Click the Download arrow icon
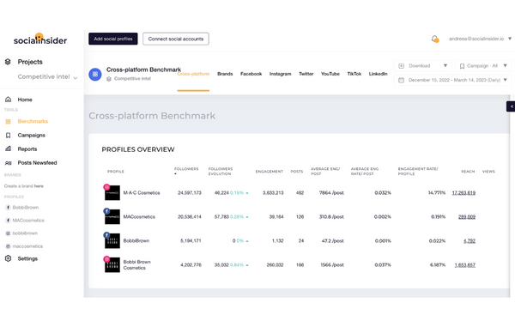This screenshot has height=327, width=515. 401,66
